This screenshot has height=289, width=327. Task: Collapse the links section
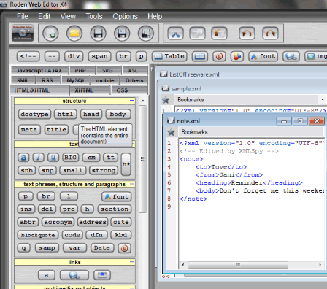coord(132,262)
